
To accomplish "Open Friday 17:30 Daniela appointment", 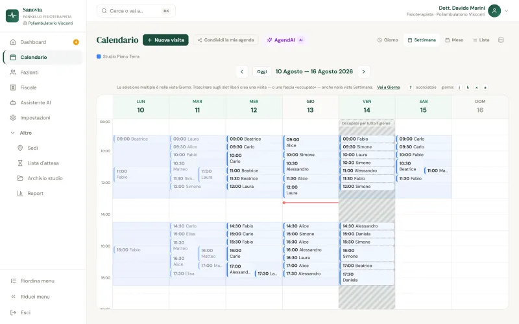I will (x=367, y=277).
